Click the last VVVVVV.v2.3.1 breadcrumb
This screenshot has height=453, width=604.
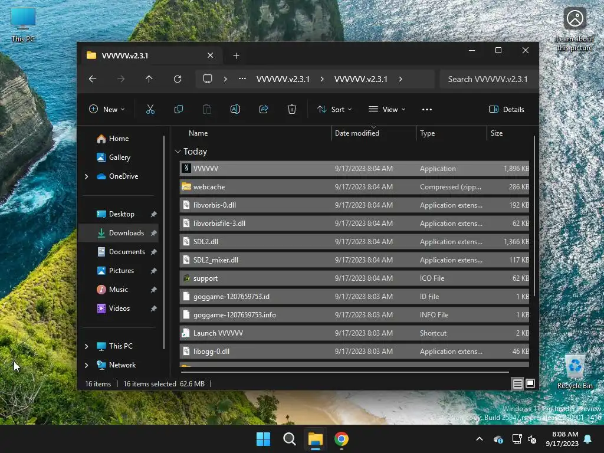361,79
